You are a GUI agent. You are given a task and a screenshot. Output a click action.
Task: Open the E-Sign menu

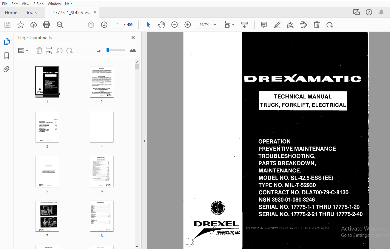38,4
